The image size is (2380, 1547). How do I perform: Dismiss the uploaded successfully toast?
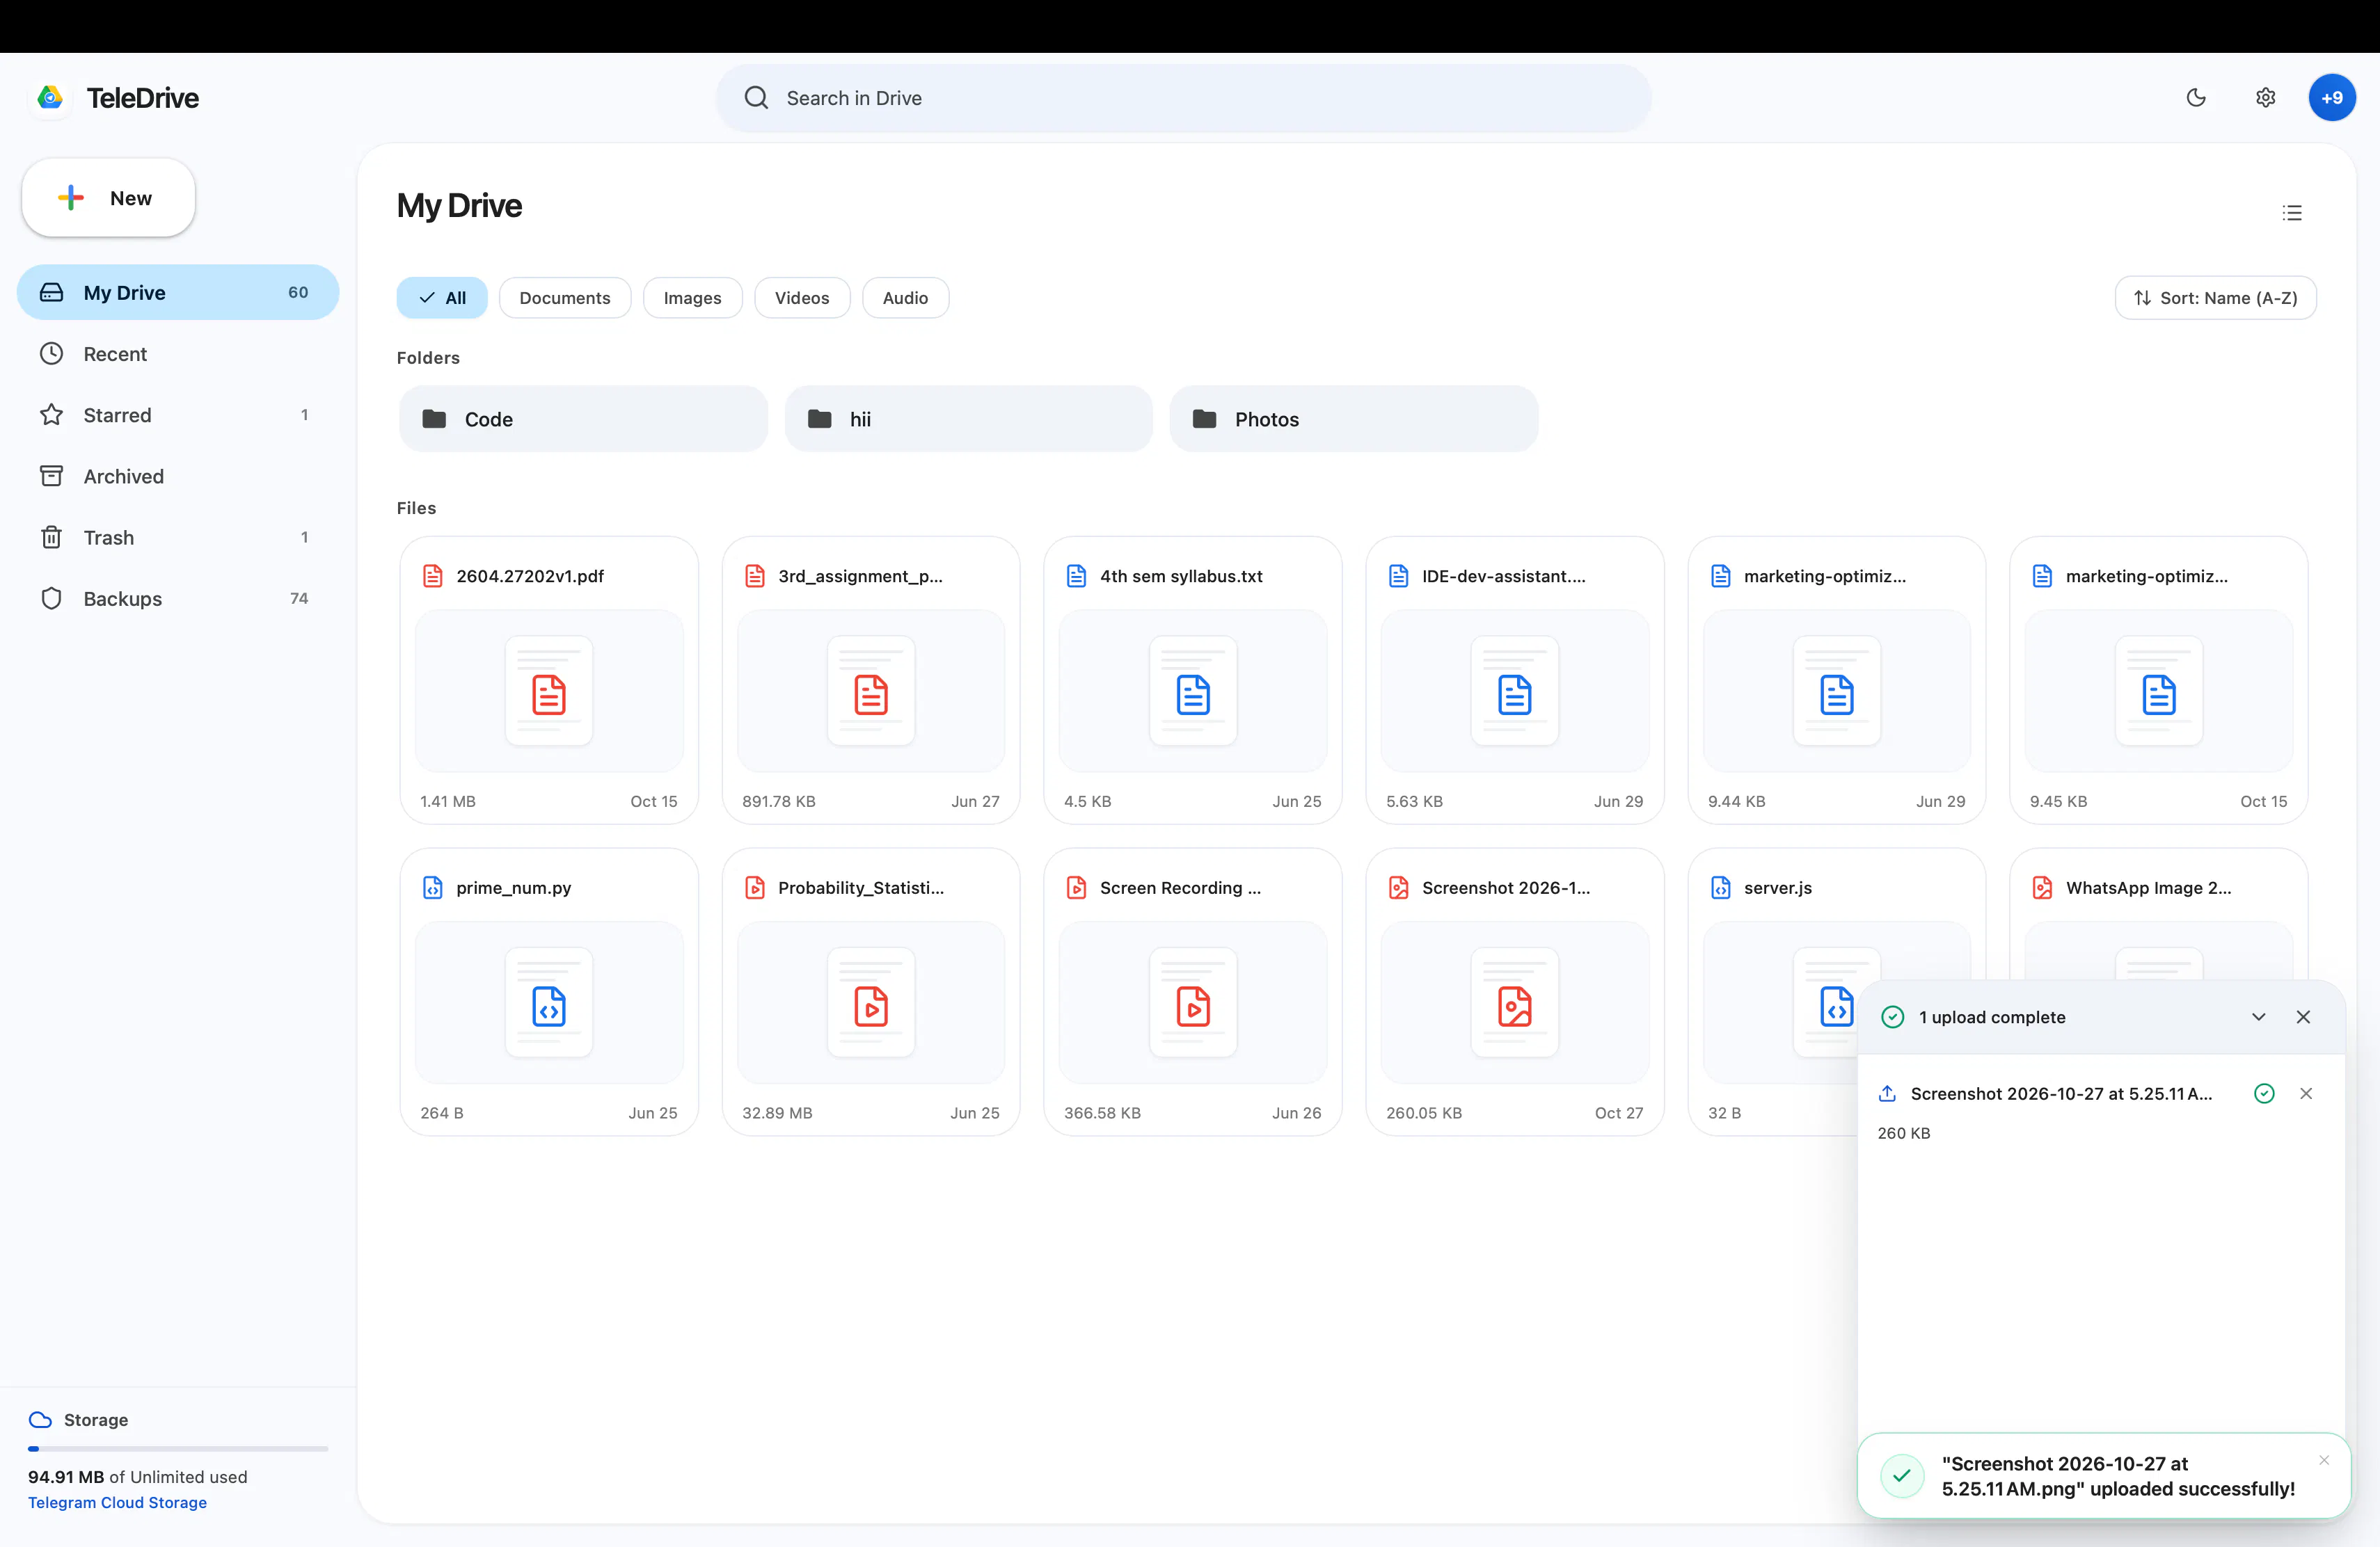pos(2324,1460)
